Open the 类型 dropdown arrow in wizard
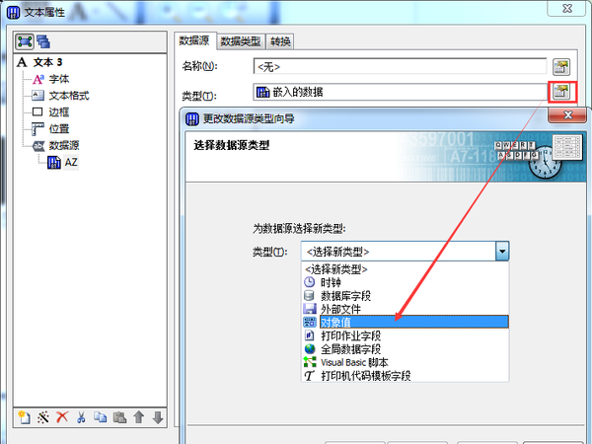This screenshot has height=444, width=592. pos(502,251)
